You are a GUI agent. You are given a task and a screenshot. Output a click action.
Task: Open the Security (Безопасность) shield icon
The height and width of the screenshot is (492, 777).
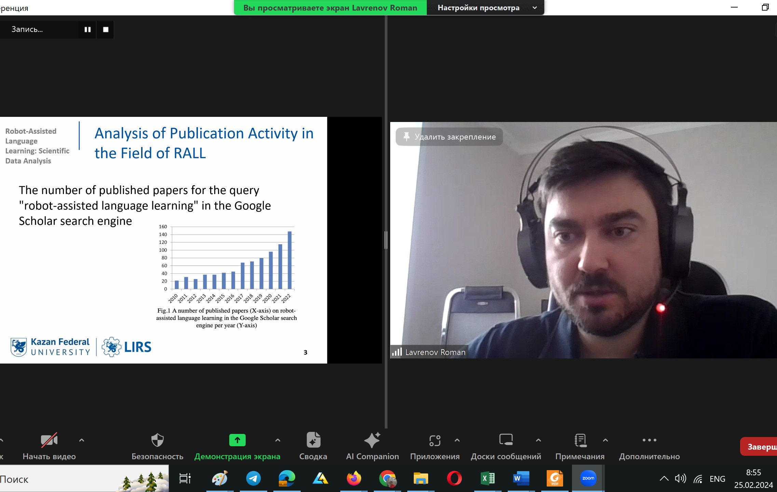pos(157,440)
